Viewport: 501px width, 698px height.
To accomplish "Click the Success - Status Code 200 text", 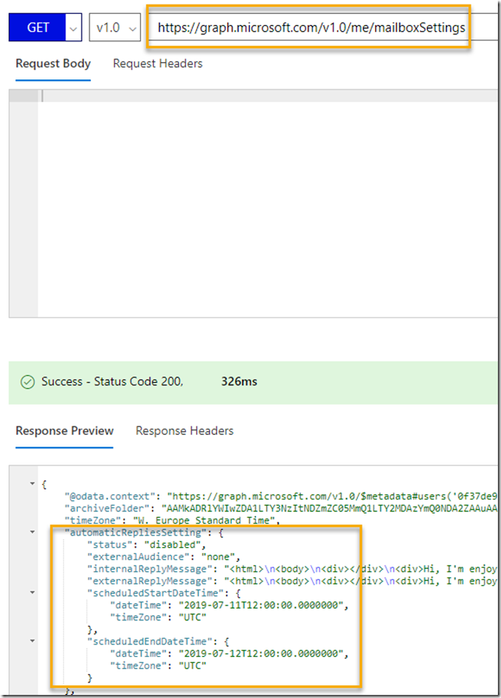I will coord(112,381).
